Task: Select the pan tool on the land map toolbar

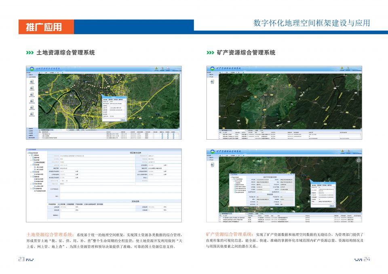Action: coord(42,73)
